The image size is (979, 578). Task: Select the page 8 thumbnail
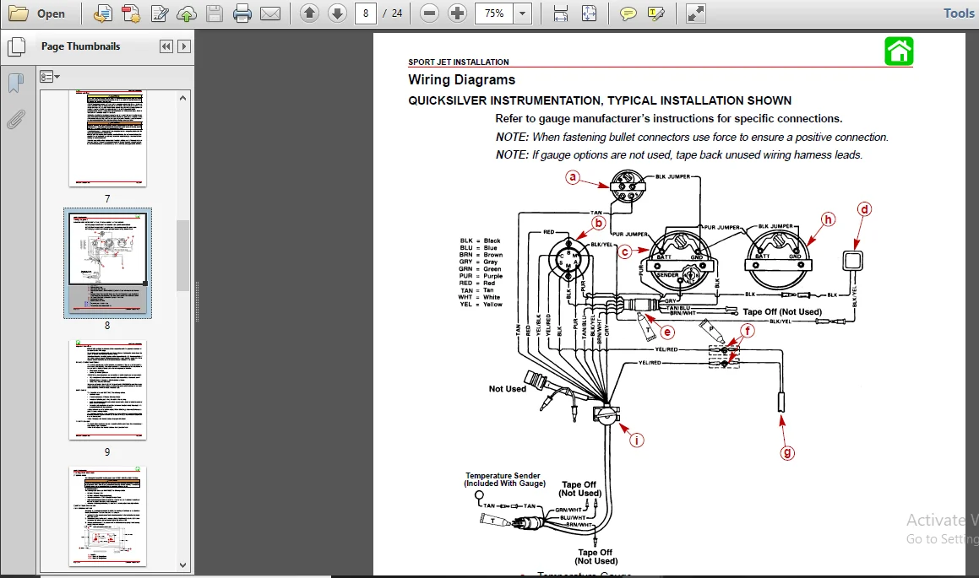[x=107, y=263]
